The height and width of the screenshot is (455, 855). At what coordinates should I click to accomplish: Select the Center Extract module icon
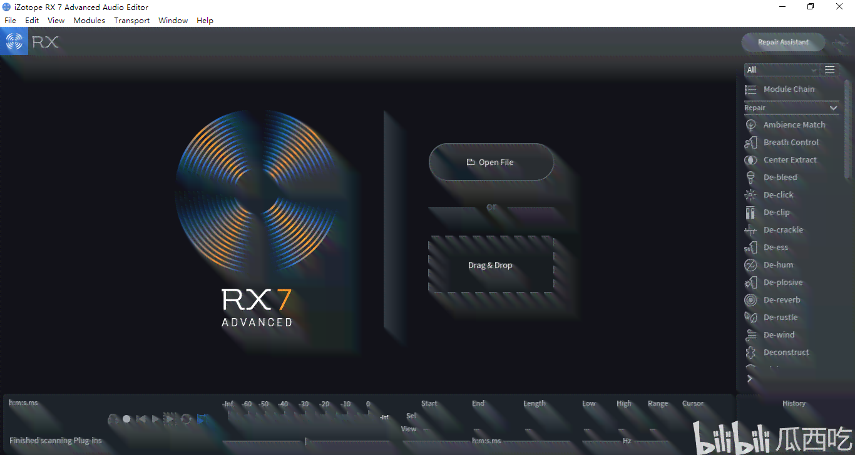[750, 160]
